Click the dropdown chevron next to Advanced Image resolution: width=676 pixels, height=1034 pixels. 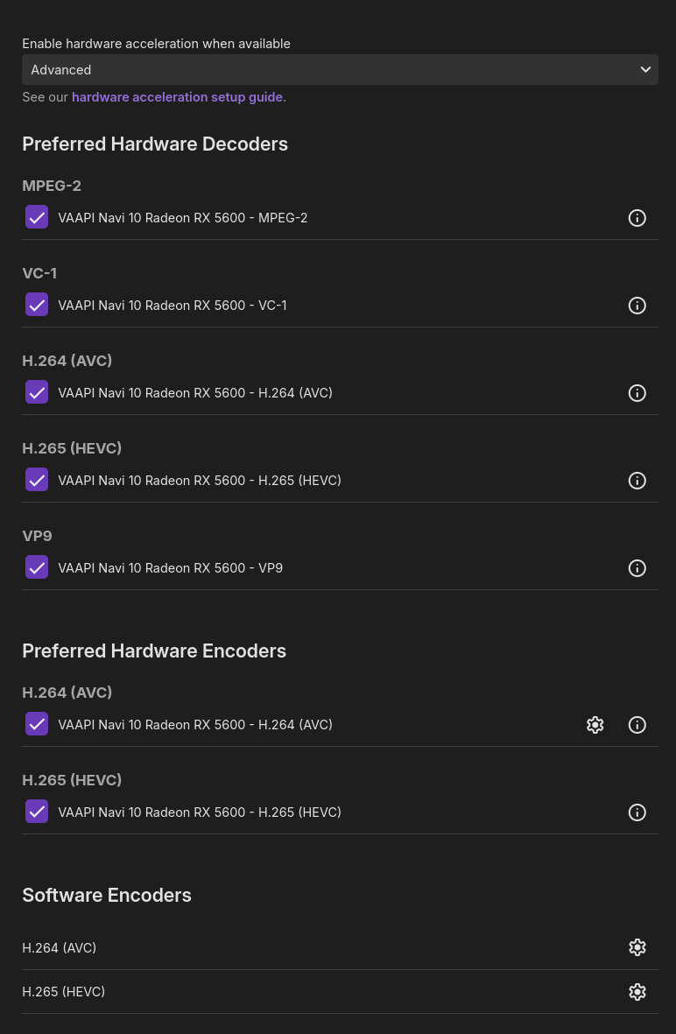(x=645, y=70)
